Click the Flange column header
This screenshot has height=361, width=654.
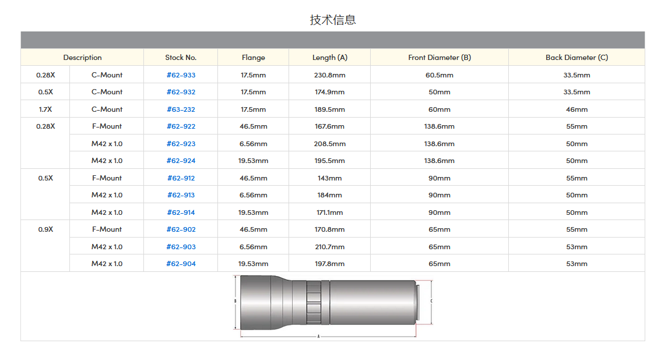[x=253, y=58]
